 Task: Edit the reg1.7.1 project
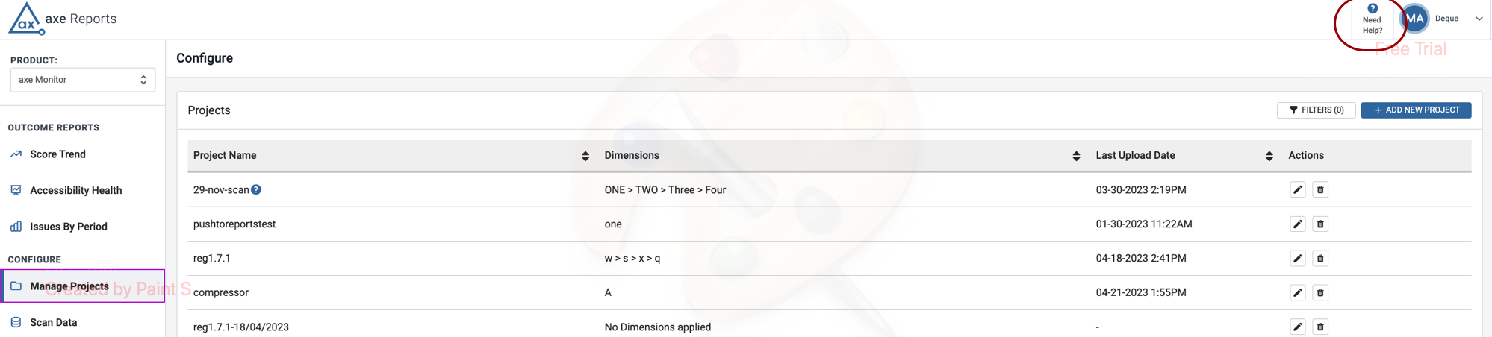click(1298, 259)
